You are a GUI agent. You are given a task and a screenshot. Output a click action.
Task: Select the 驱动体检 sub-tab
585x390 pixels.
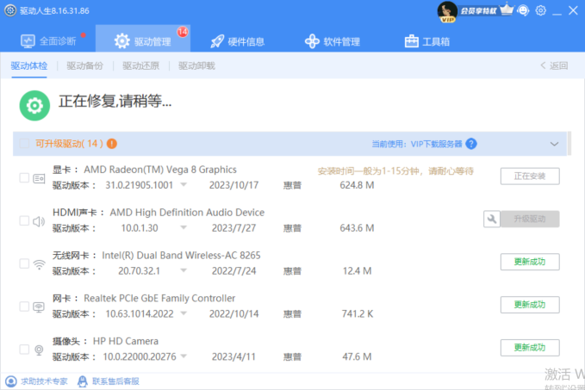pos(29,66)
